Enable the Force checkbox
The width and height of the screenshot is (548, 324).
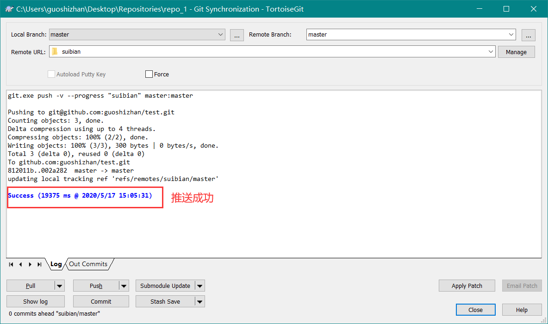click(x=149, y=74)
